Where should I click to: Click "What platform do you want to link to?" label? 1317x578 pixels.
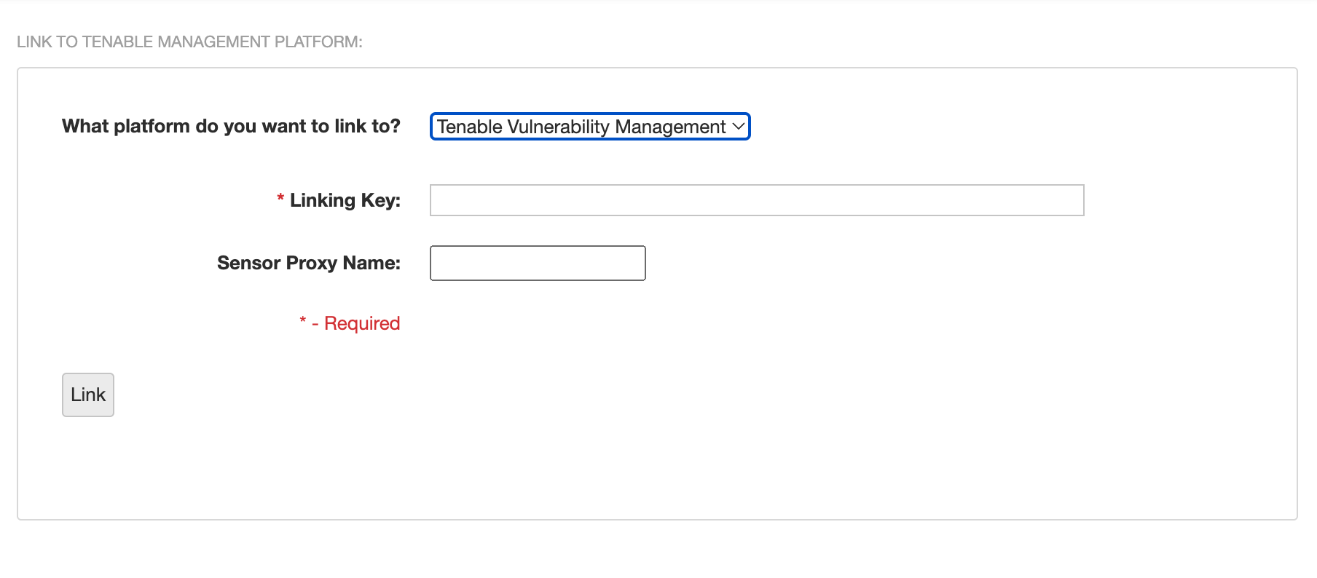(x=231, y=126)
